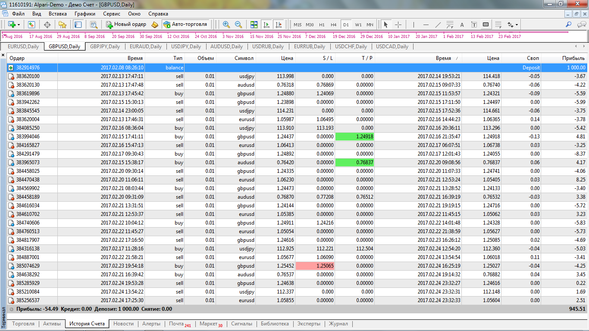Open the EURUSD,Daily chart tab
This screenshot has height=331, width=589.
[23, 47]
